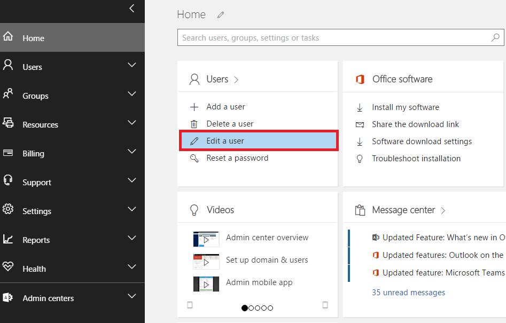The height and width of the screenshot is (323, 506).
Task: Click the Groups people icon in sidebar
Action: [8, 93]
